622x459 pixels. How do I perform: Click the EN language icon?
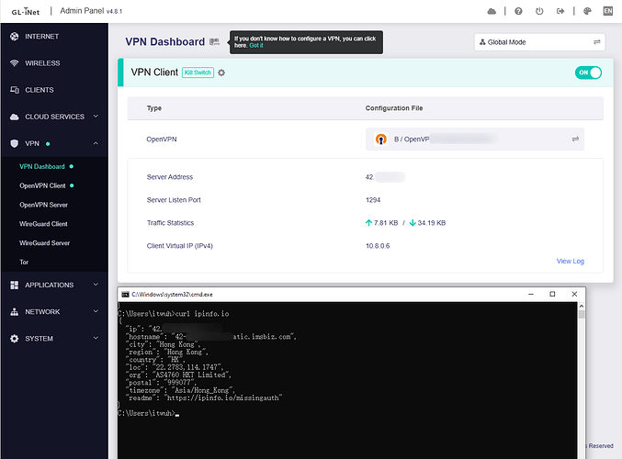607,11
